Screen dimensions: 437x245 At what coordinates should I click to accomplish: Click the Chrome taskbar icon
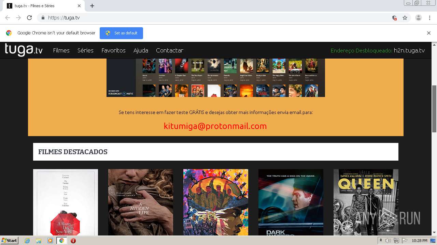[62, 241]
